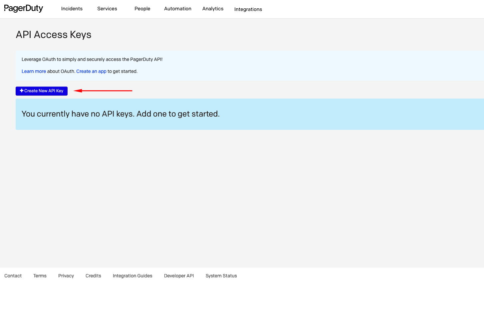The height and width of the screenshot is (313, 484).
Task: Follow the Learn more link about OAuth
Action: pyautogui.click(x=34, y=71)
